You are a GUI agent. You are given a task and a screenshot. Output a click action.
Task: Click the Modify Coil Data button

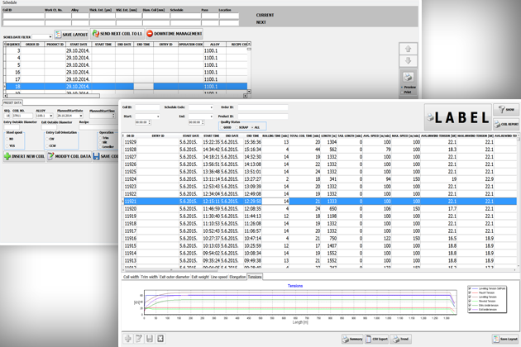click(x=69, y=156)
